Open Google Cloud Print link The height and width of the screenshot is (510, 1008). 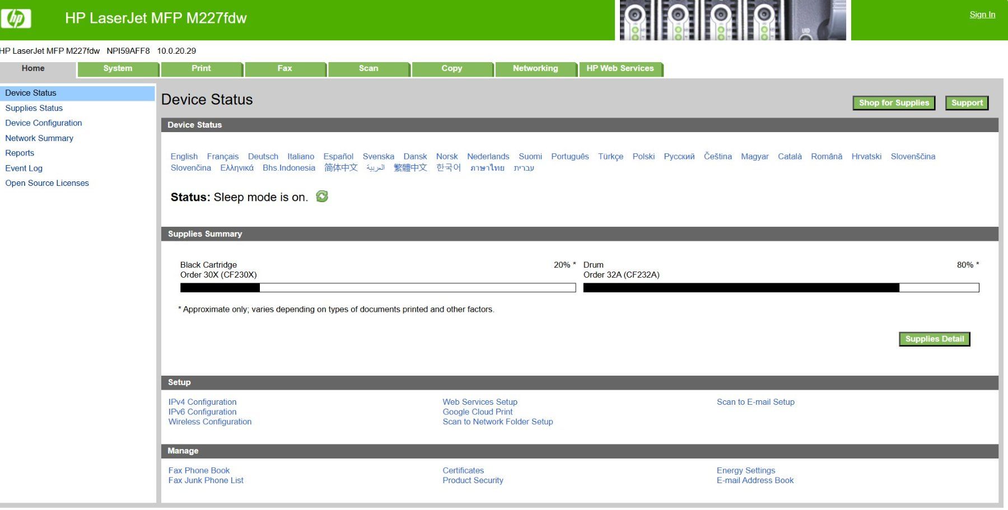(478, 412)
